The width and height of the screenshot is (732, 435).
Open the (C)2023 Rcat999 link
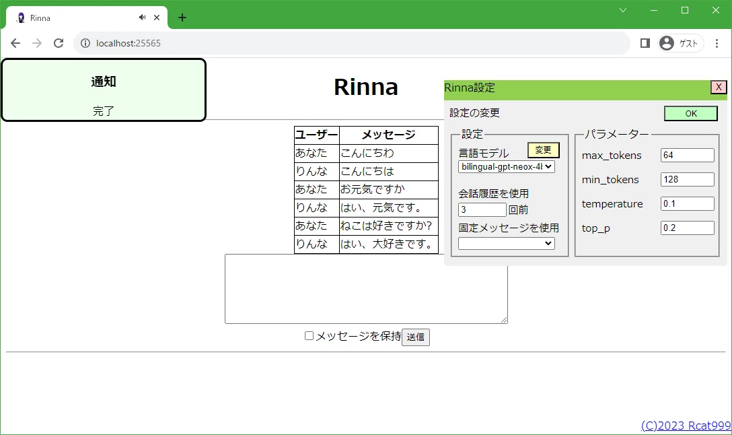[686, 426]
